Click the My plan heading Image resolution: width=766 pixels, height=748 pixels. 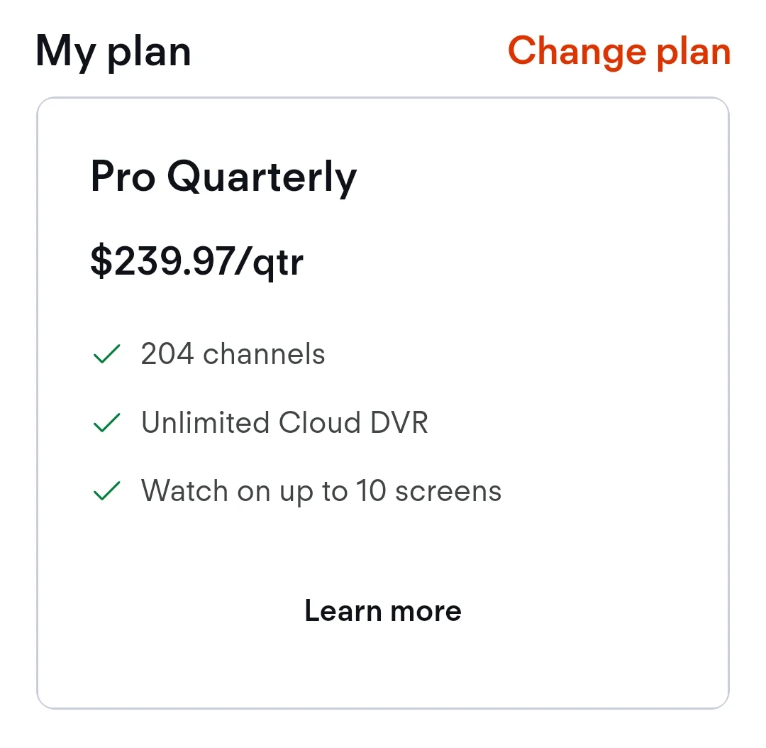[113, 53]
